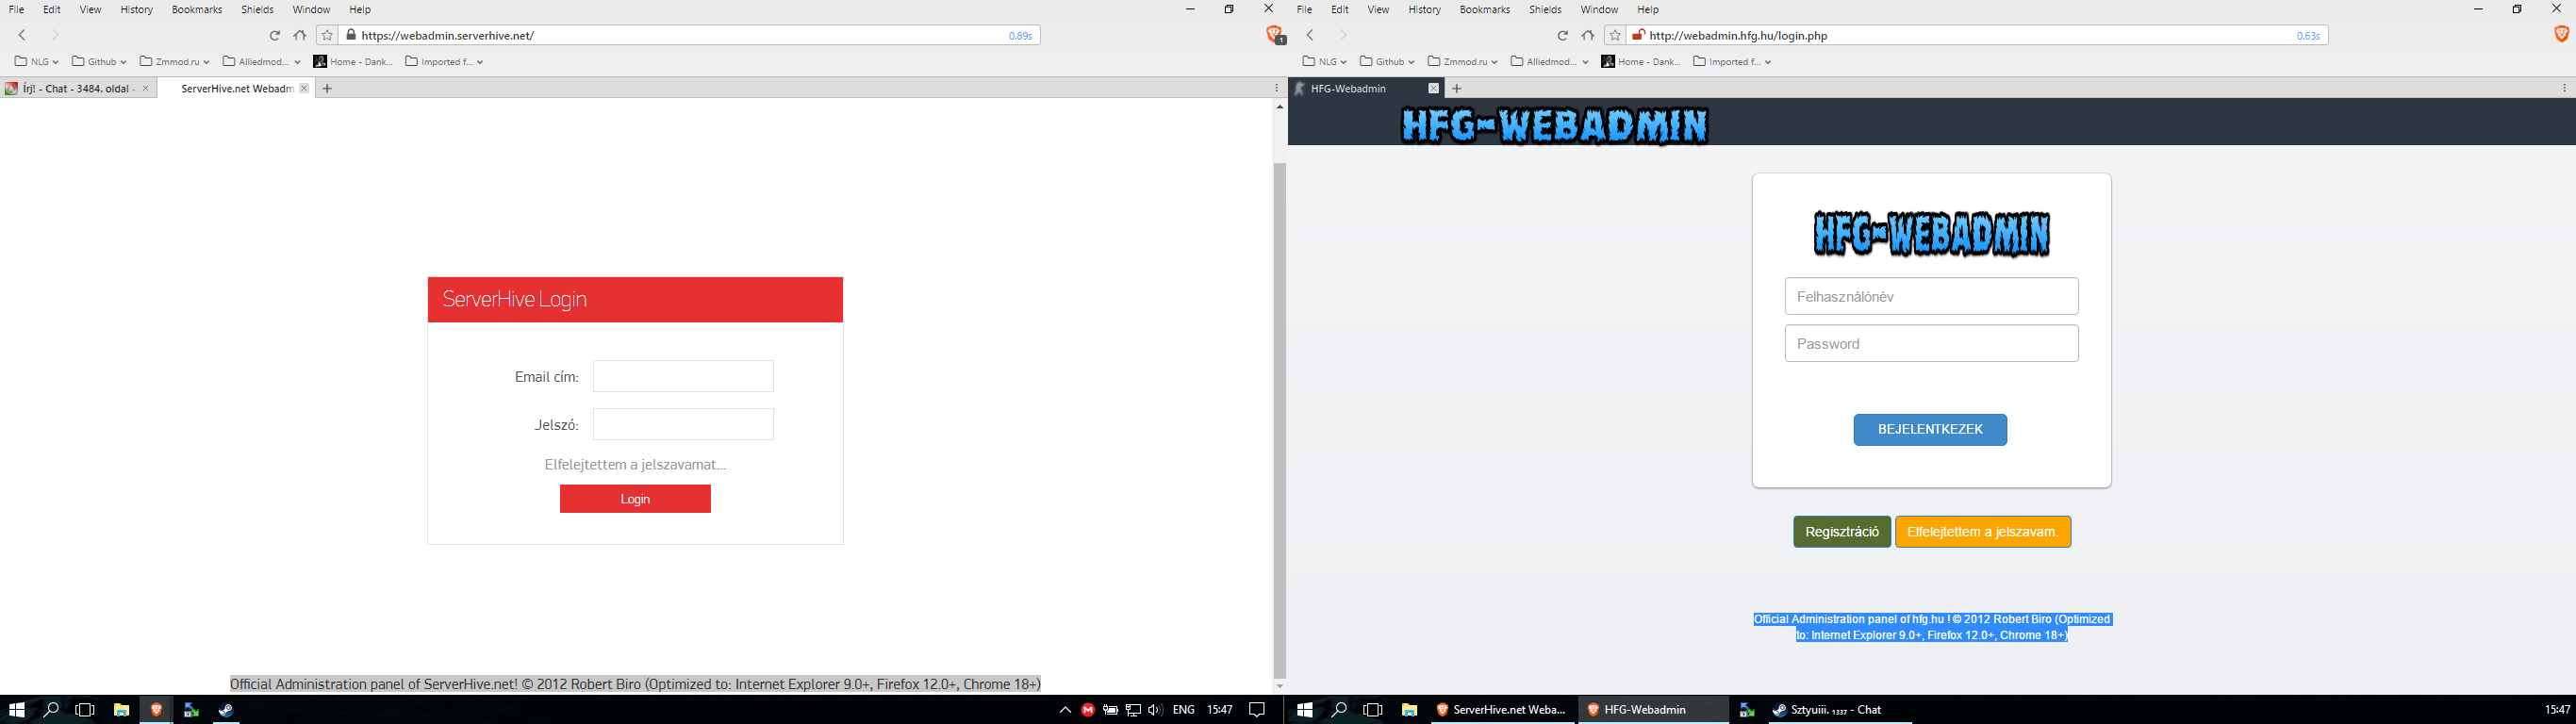2576x724 pixels.
Task: Show hidden system tray icons
Action: [1065, 710]
